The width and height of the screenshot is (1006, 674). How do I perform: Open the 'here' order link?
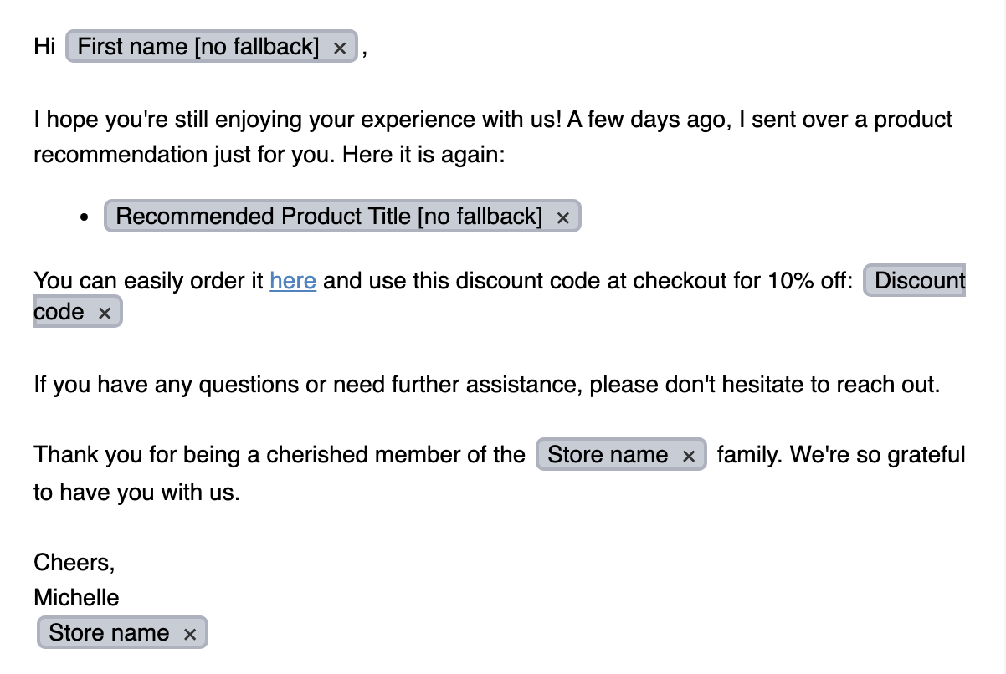(292, 281)
